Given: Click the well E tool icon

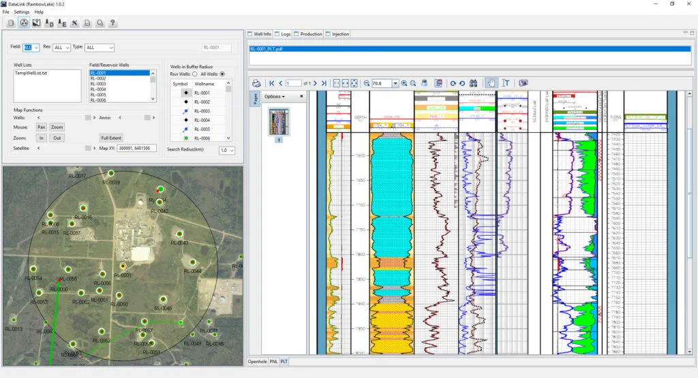Looking at the screenshot, I should point(62,23).
